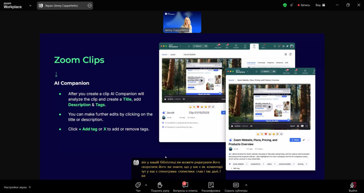
Task: Seek on Products Overview clip progress bar
Action: [269, 123]
